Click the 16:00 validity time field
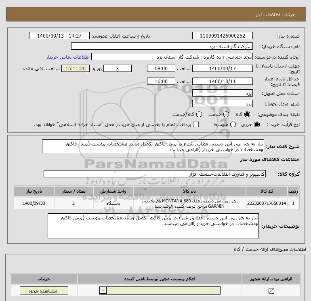 coord(161,81)
